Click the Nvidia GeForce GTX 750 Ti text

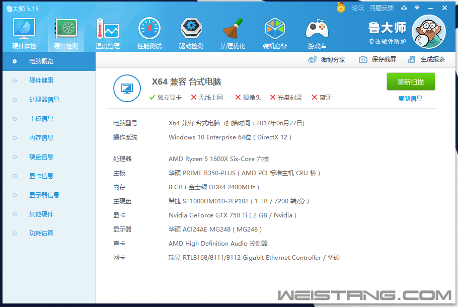tap(232, 215)
